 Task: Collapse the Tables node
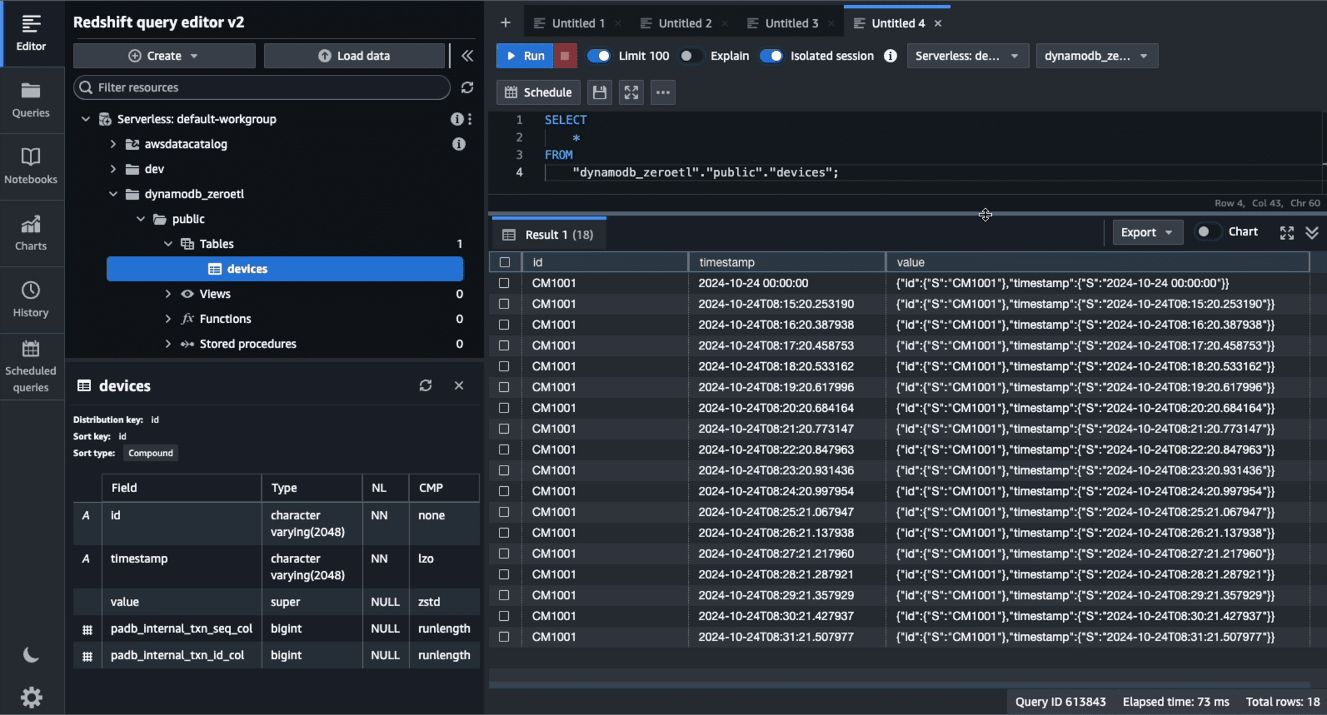pos(168,244)
